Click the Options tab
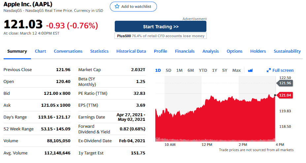 [234, 51]
